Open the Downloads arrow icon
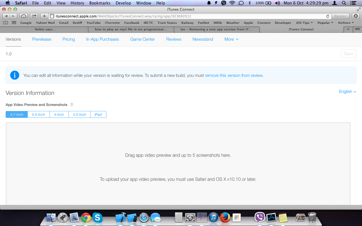362x226 pixels. click(x=355, y=16)
